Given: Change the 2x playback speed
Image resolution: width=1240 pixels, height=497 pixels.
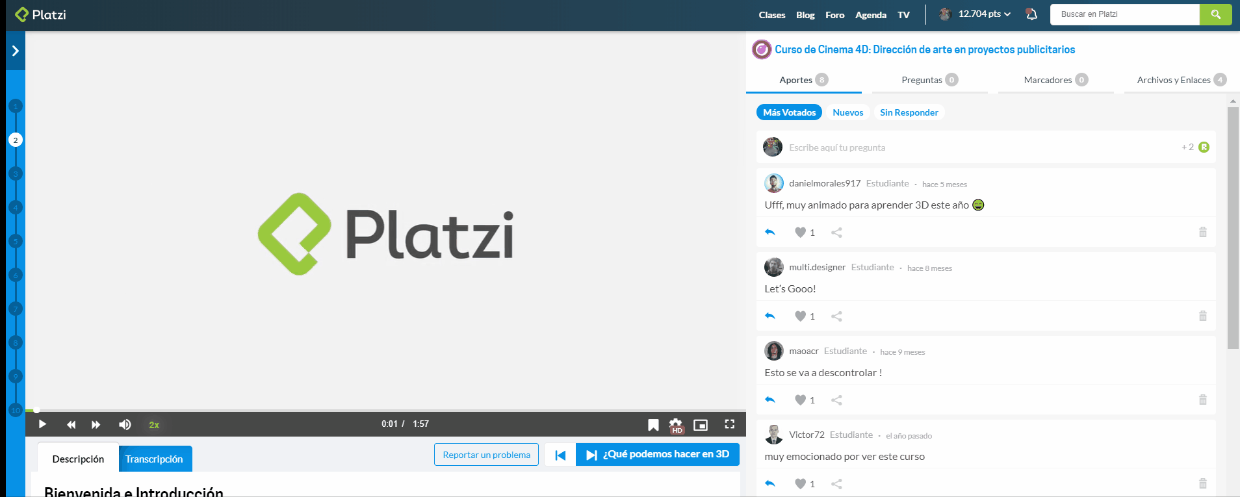Looking at the screenshot, I should (154, 425).
